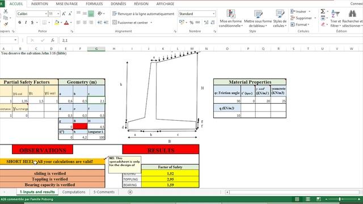Click accounting number format icon

click(x=181, y=23)
